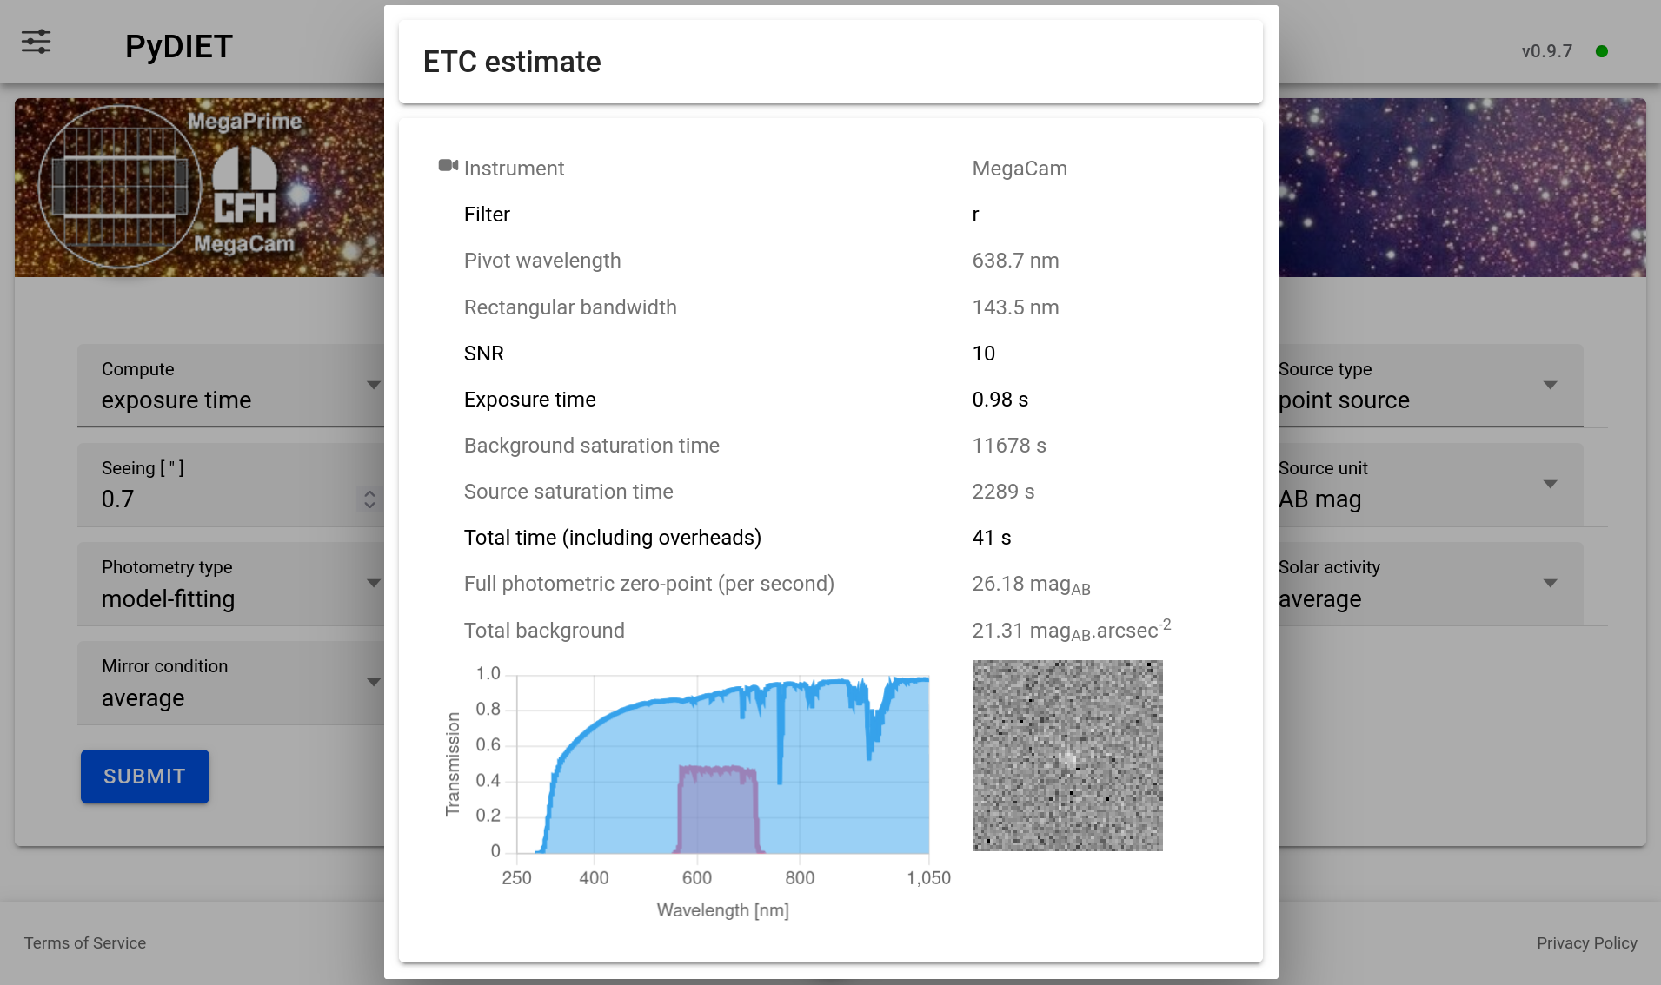1661x985 pixels.
Task: Click the zero-point 26.18 mag value
Action: pyautogui.click(x=1031, y=585)
